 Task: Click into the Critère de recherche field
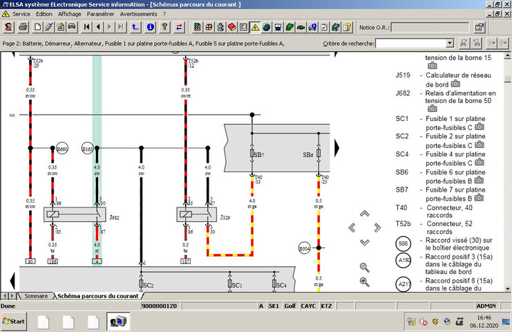pos(411,43)
